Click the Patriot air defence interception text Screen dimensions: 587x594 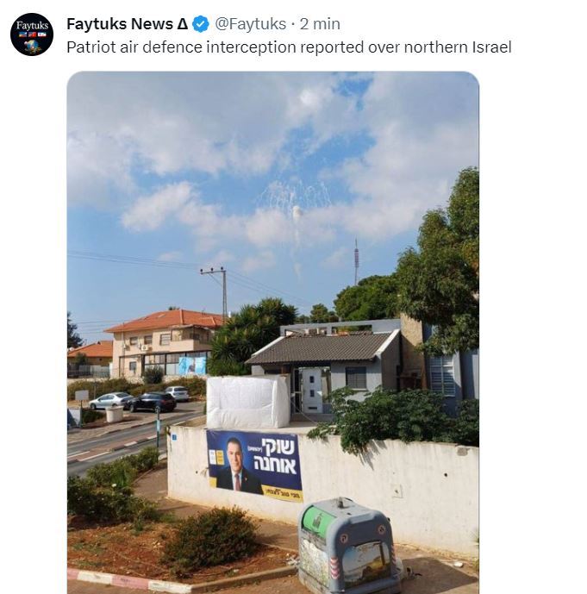click(x=289, y=47)
